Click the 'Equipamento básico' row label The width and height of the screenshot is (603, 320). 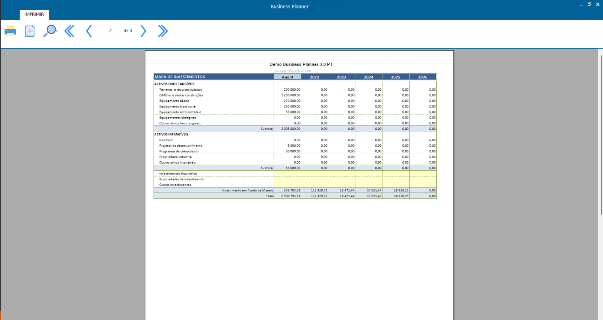tap(174, 101)
